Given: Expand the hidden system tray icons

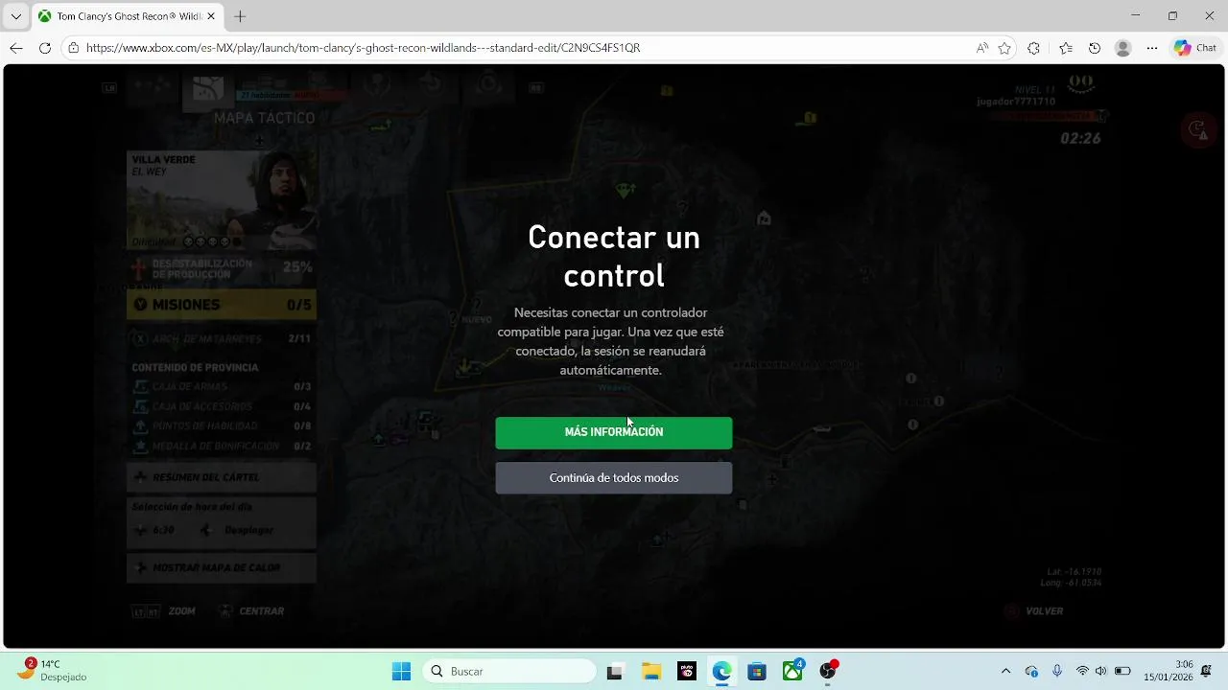Looking at the screenshot, I should click(1005, 672).
